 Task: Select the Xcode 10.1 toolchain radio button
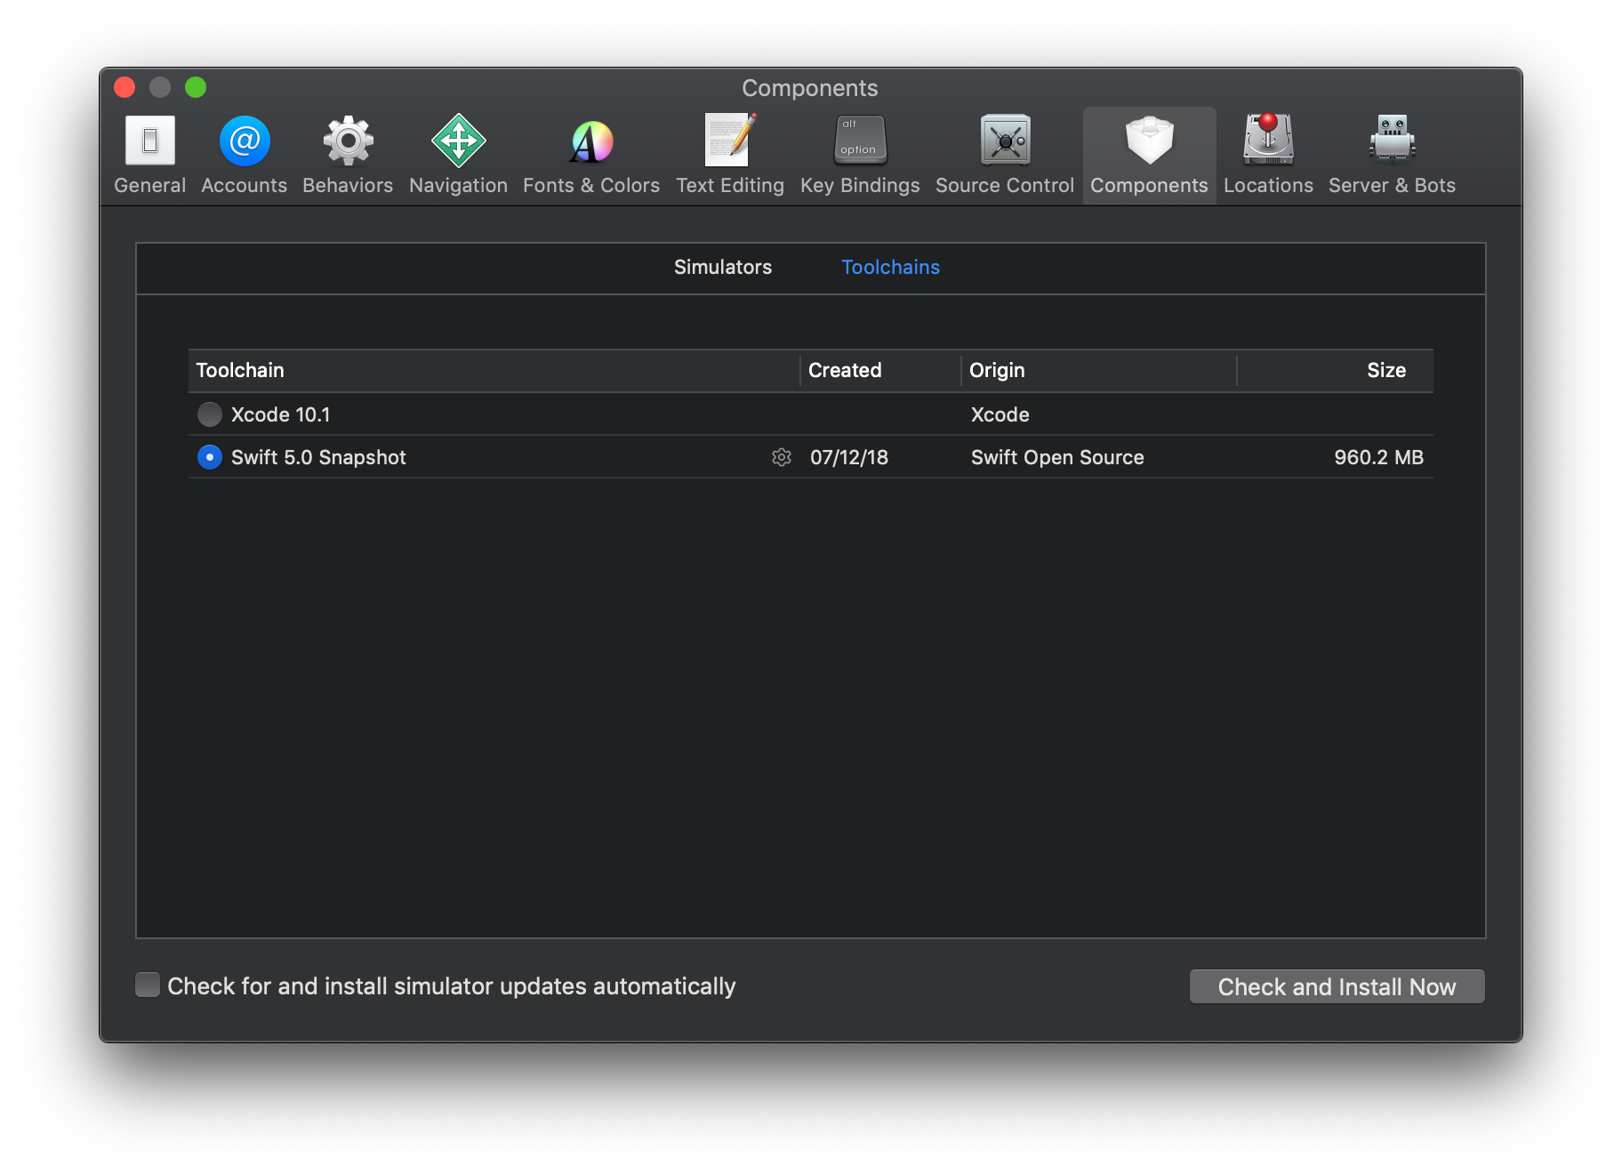point(210,414)
